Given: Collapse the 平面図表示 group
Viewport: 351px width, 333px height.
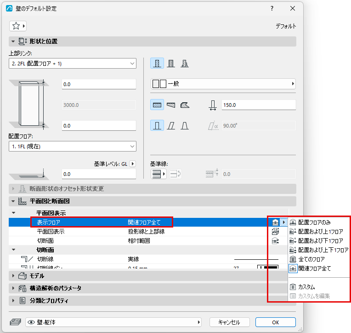Looking at the screenshot, I should [x=14, y=213].
